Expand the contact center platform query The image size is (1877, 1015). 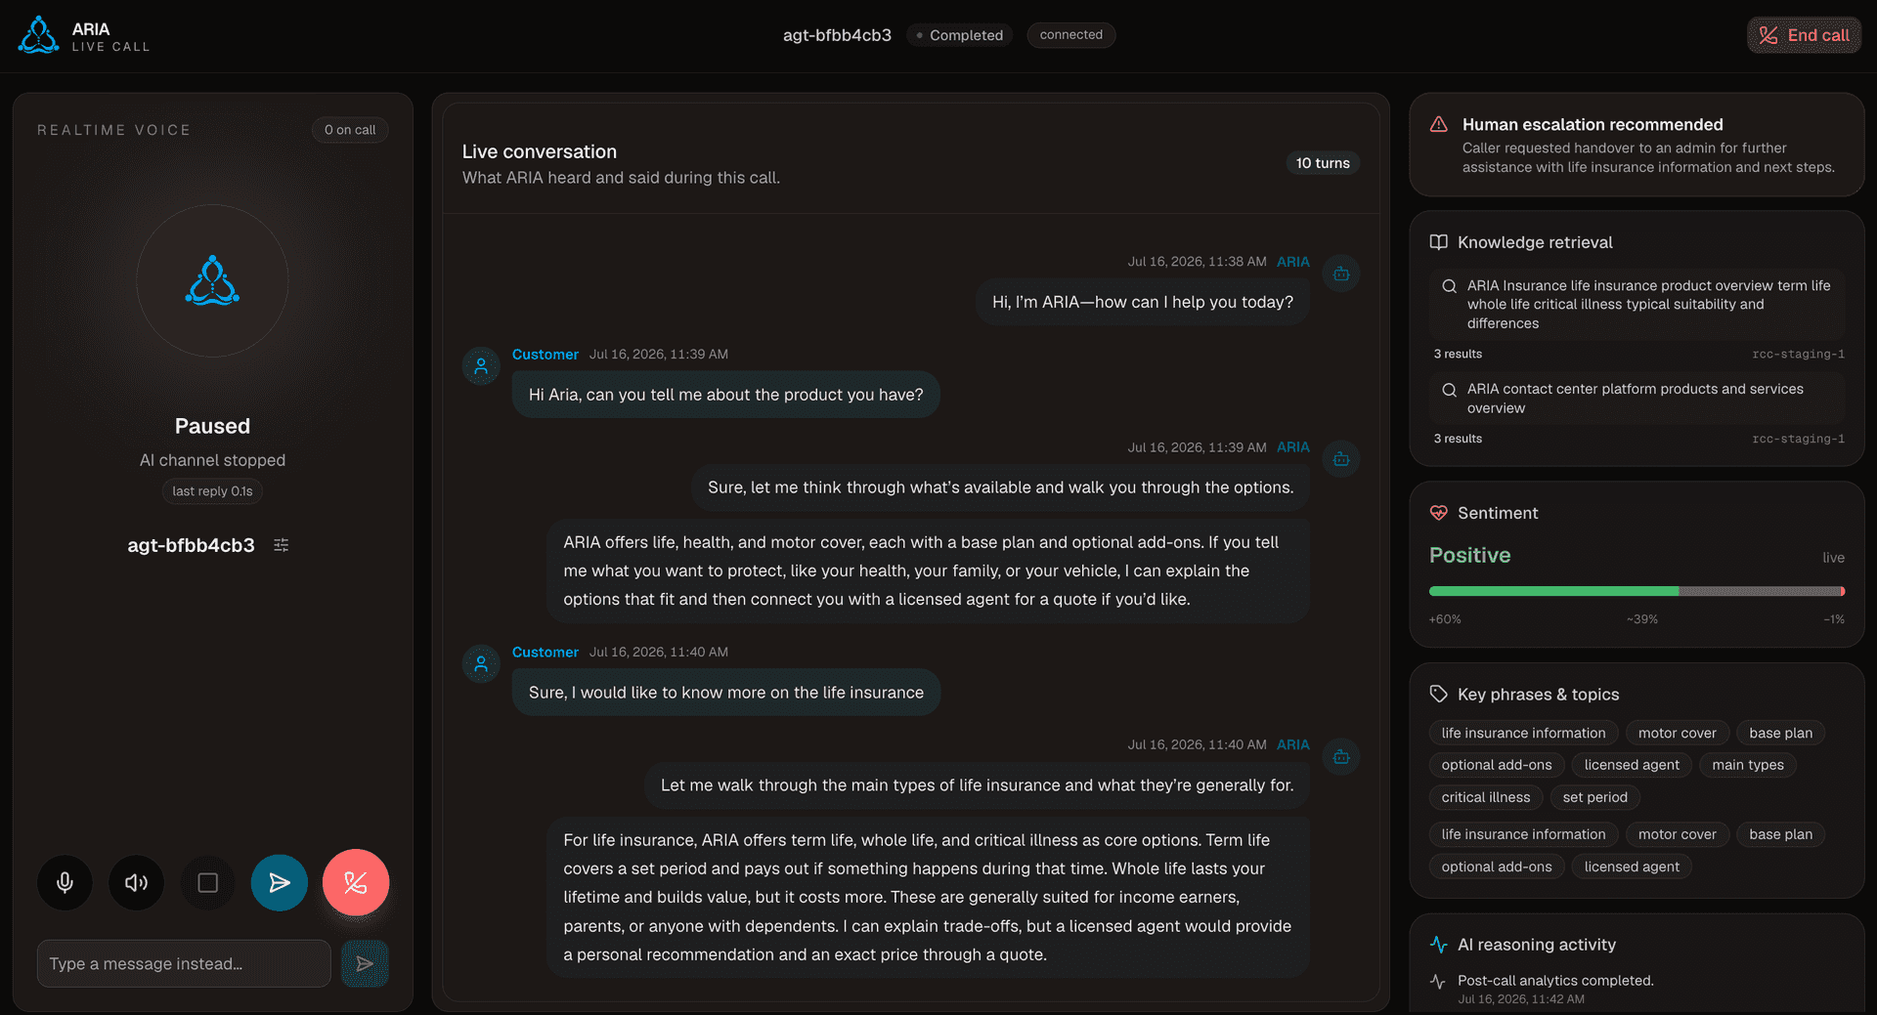(1637, 399)
